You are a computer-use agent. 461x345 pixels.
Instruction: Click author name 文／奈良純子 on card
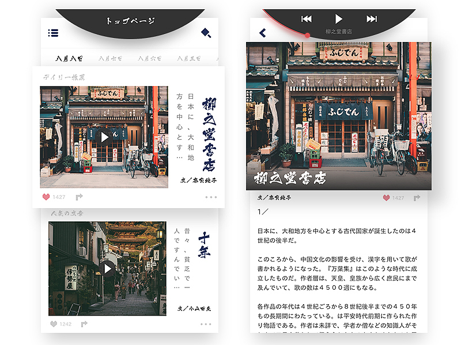tap(199, 181)
